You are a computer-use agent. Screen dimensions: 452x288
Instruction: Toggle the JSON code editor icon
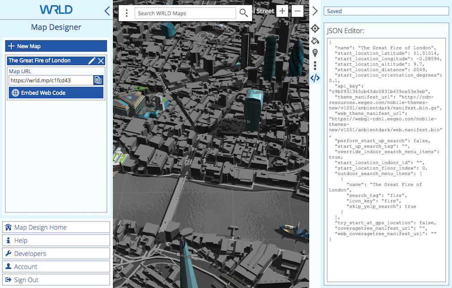point(315,78)
